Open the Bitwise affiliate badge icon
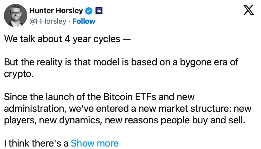This screenshot has width=261, height=149. coord(99,11)
